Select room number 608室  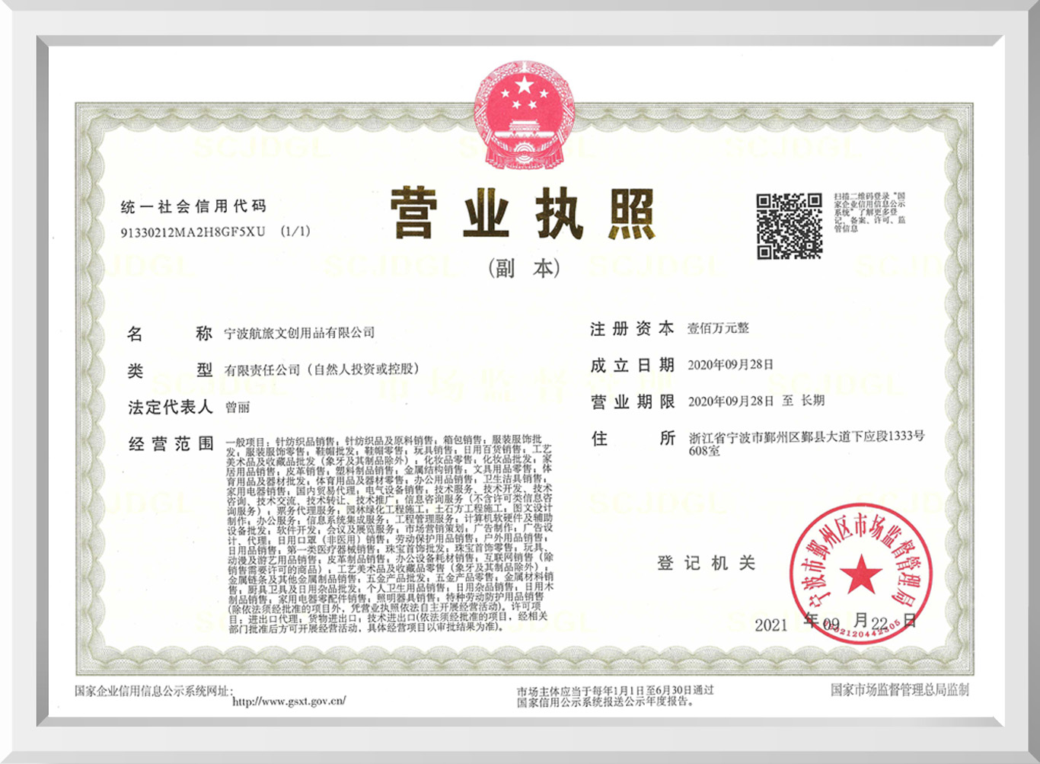703,451
